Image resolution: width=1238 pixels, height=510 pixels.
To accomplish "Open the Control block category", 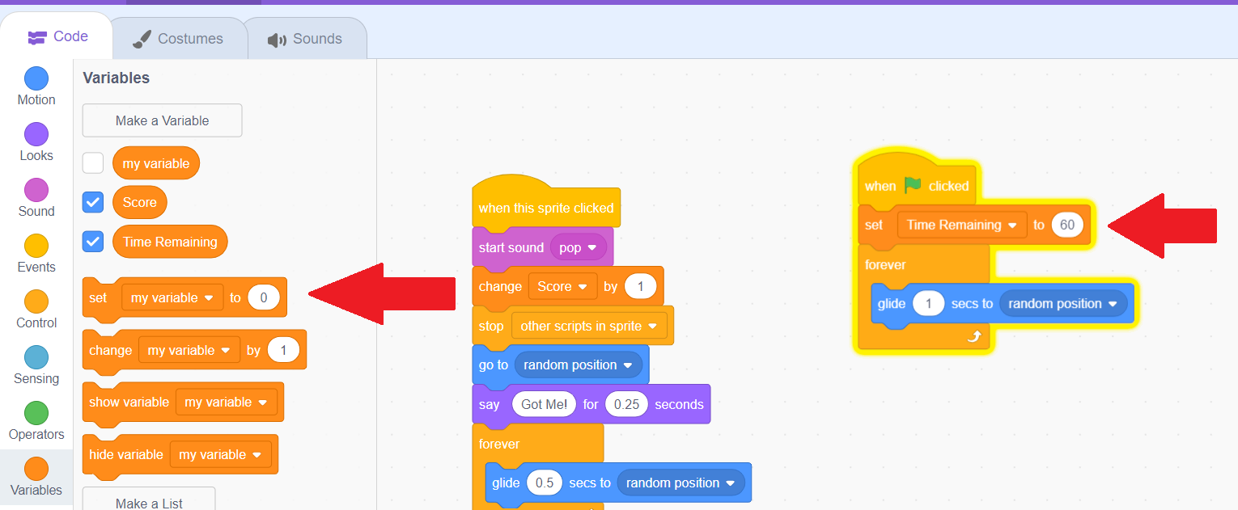I will point(36,310).
